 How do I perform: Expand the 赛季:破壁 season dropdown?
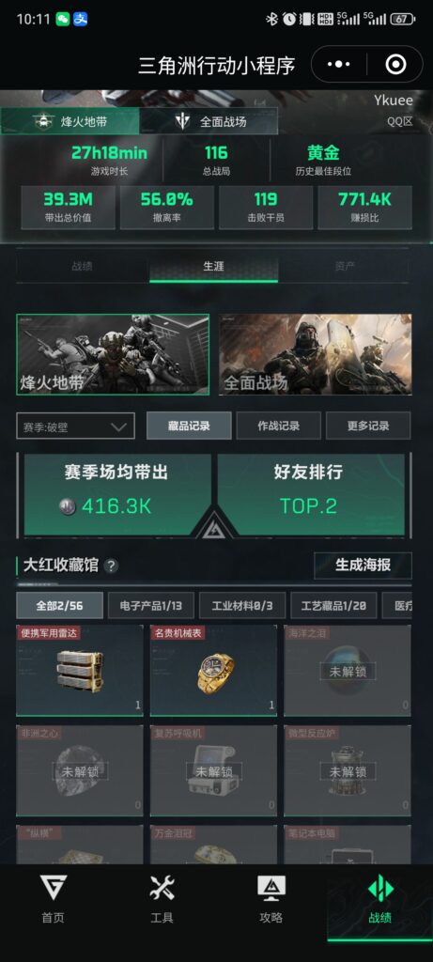click(75, 427)
